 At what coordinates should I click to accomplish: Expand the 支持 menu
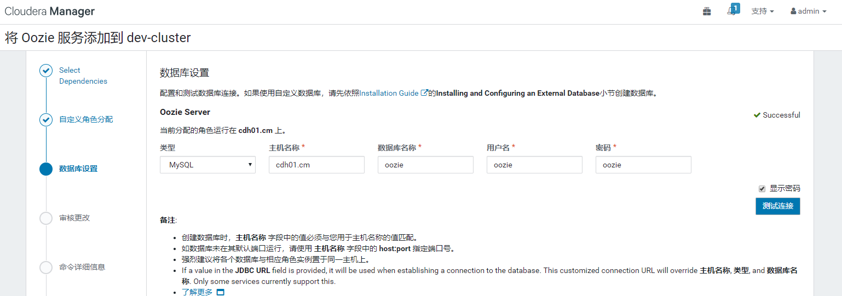[763, 11]
